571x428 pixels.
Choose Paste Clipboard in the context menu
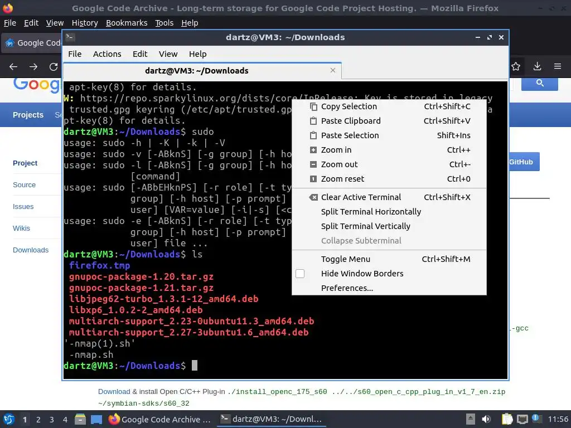389,121
